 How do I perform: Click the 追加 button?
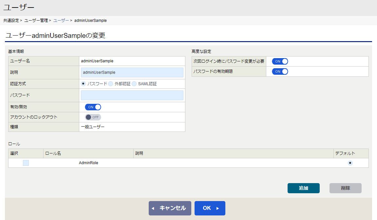(303, 188)
